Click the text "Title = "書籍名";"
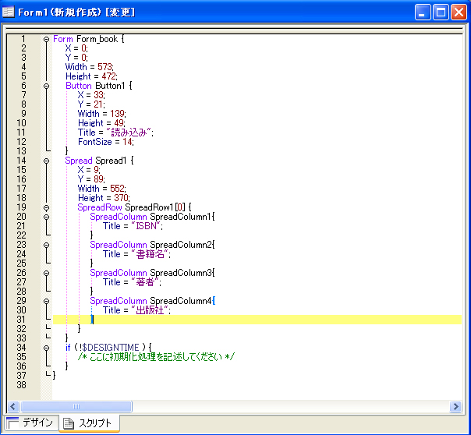This screenshot has height=435, width=471. point(136,254)
